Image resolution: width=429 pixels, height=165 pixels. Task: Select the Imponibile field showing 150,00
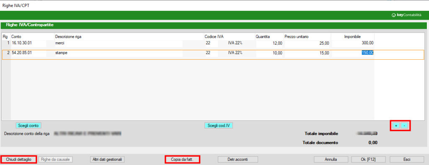pos(352,53)
